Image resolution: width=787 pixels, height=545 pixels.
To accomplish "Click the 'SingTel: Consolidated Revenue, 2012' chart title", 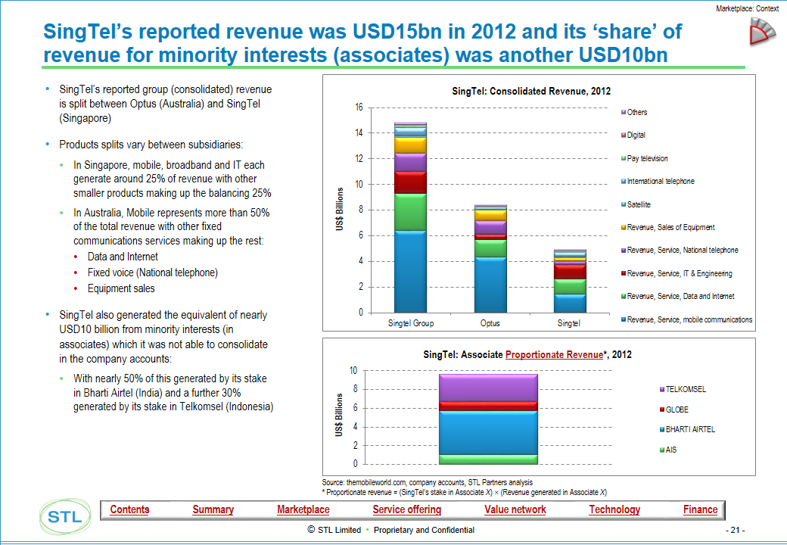I will [531, 92].
